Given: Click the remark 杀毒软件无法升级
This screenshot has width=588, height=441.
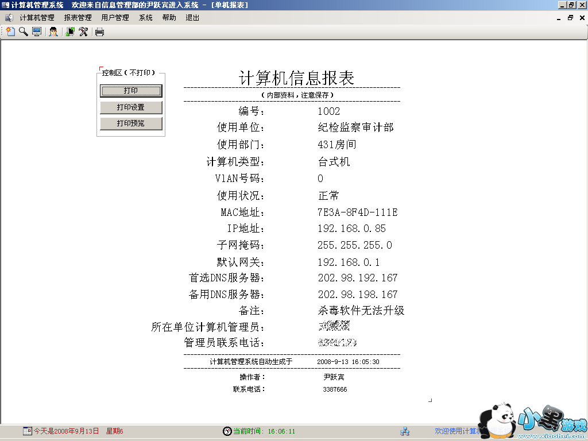Looking at the screenshot, I should pyautogui.click(x=361, y=311).
